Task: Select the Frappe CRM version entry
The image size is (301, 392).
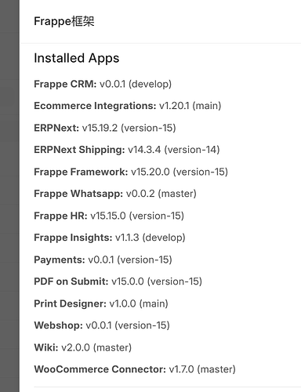Action: tap(103, 84)
